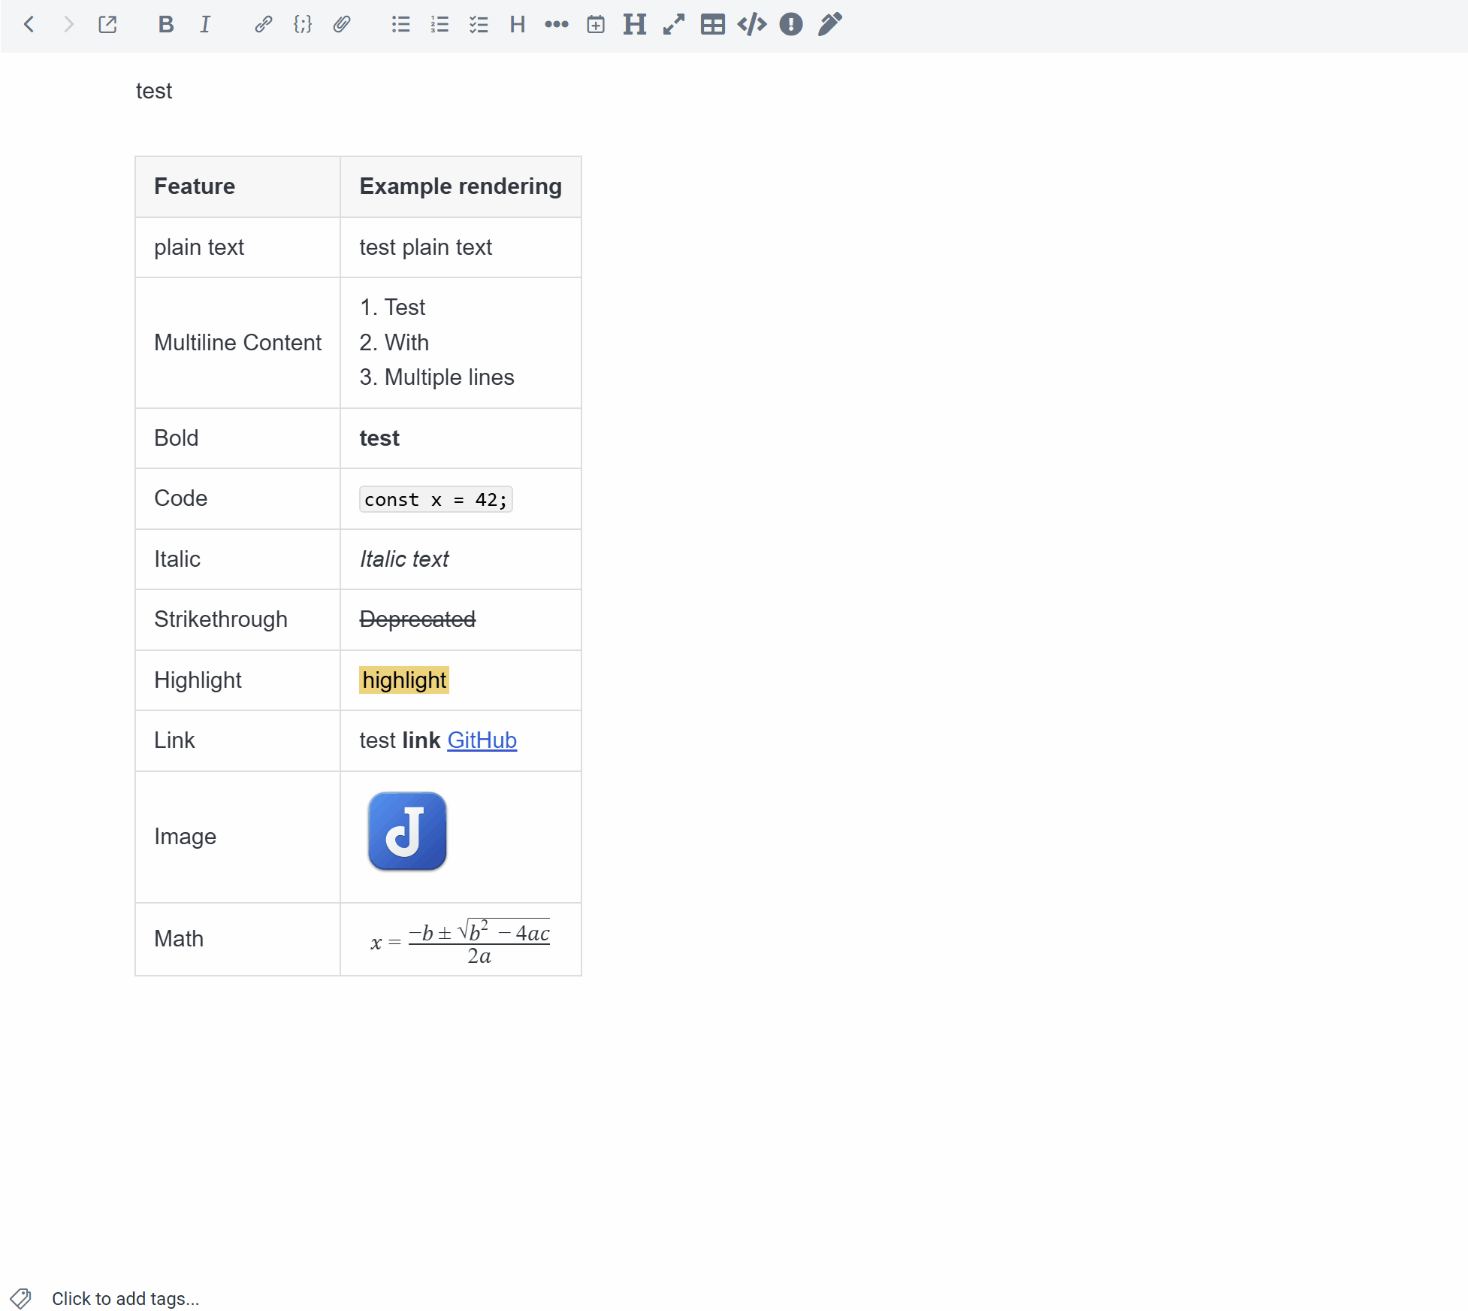The image size is (1468, 1311).
Task: Apply heading with thin H icon
Action: coord(517,25)
